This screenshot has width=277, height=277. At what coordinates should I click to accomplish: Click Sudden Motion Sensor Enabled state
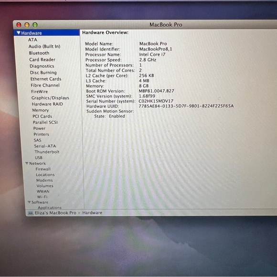click(117, 116)
